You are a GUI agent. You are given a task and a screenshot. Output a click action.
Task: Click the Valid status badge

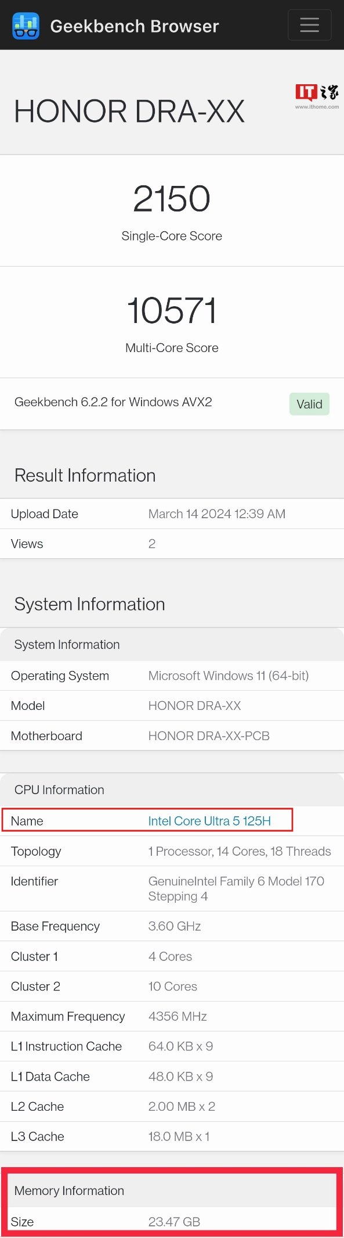(309, 404)
